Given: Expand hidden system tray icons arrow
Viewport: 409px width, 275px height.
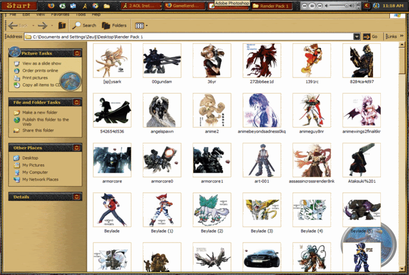Looking at the screenshot, I should click(x=367, y=5).
